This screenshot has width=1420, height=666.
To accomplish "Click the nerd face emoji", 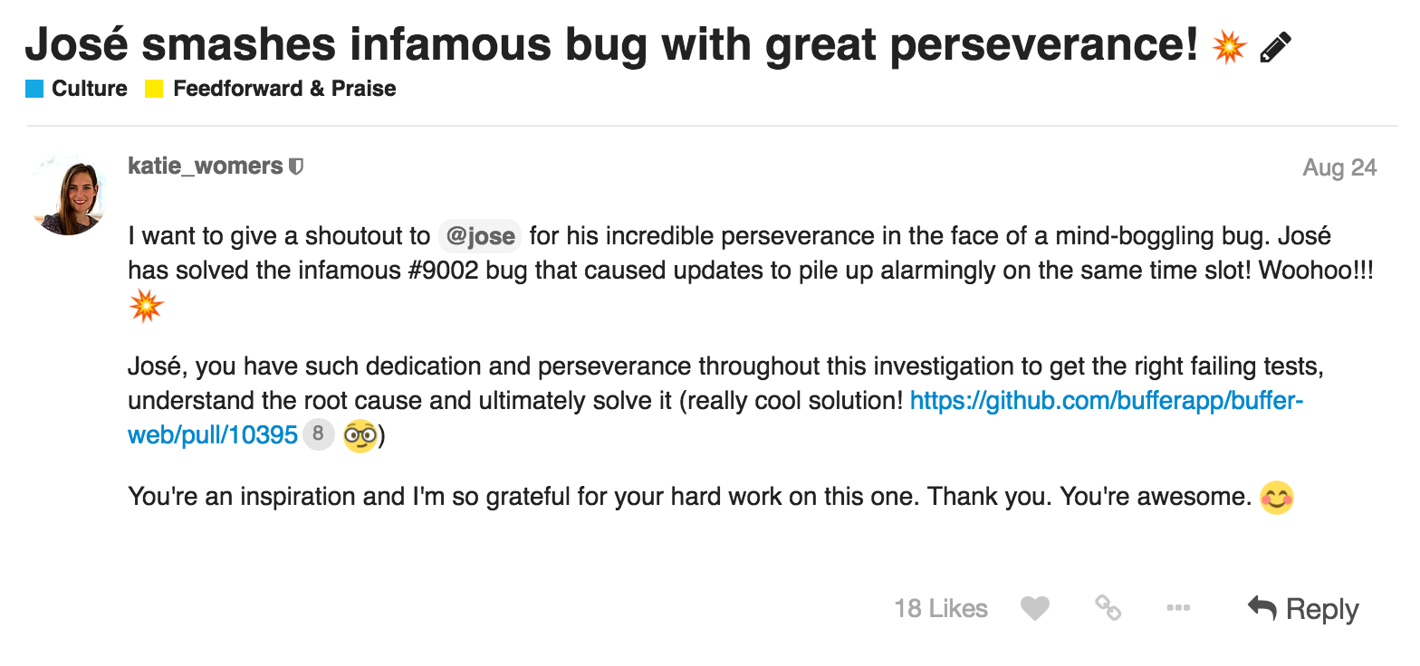I will click(360, 435).
